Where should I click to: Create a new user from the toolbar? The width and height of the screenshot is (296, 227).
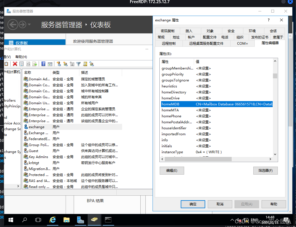[x=59, y=64]
